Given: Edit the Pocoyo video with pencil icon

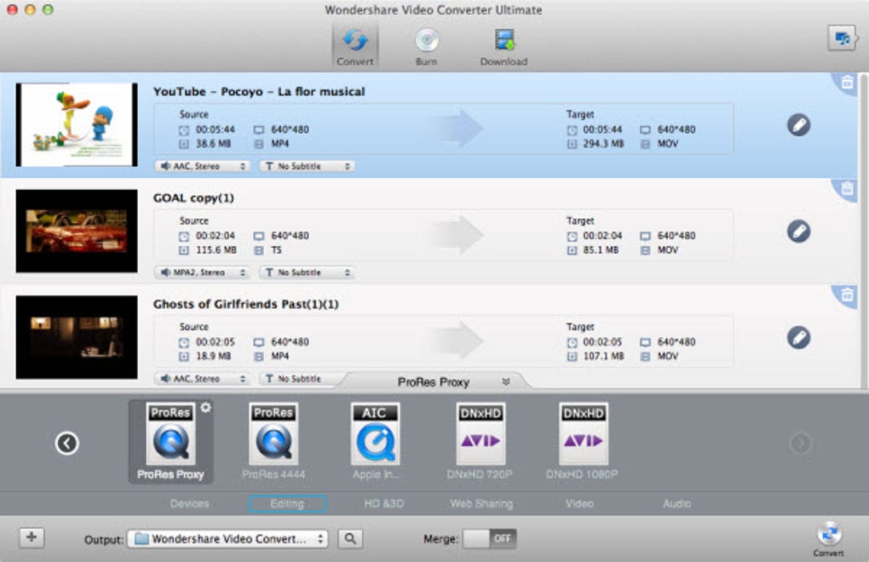Looking at the screenshot, I should (x=798, y=125).
